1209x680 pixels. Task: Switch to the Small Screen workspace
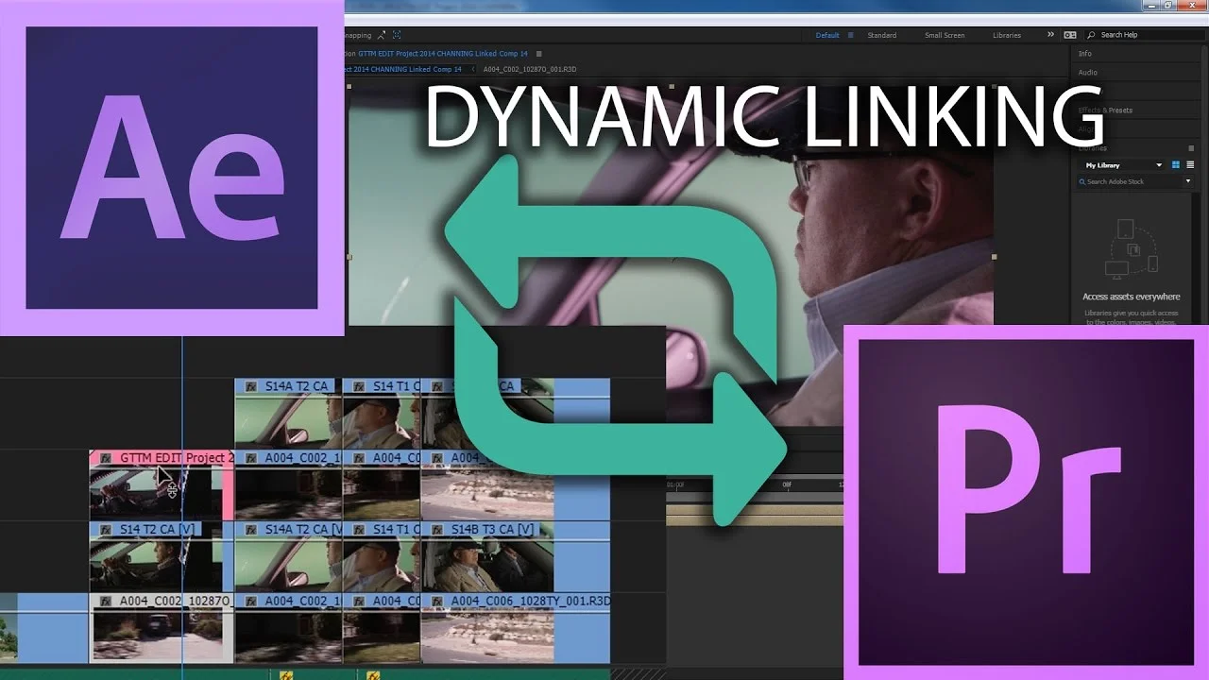tap(945, 35)
